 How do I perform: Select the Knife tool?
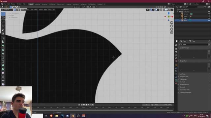(3, 61)
